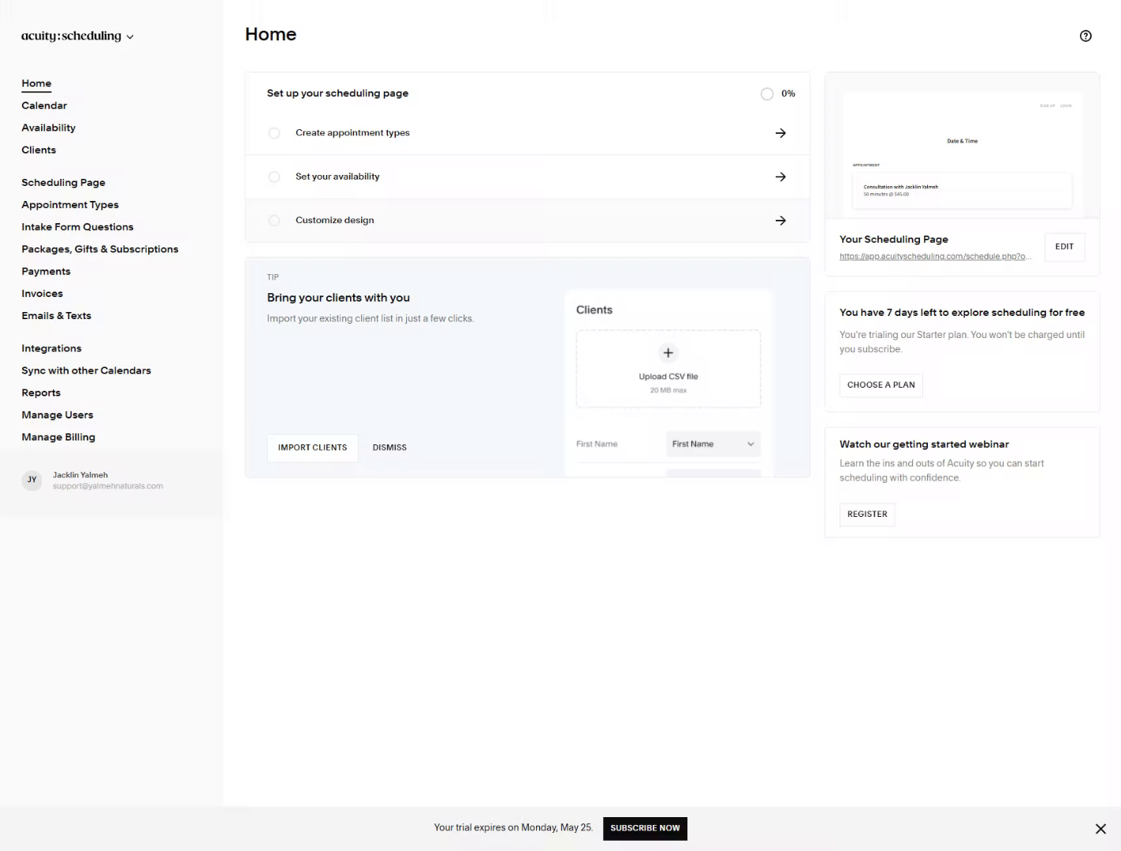Go to Home in the sidebar
The image size is (1121, 851).
(36, 84)
